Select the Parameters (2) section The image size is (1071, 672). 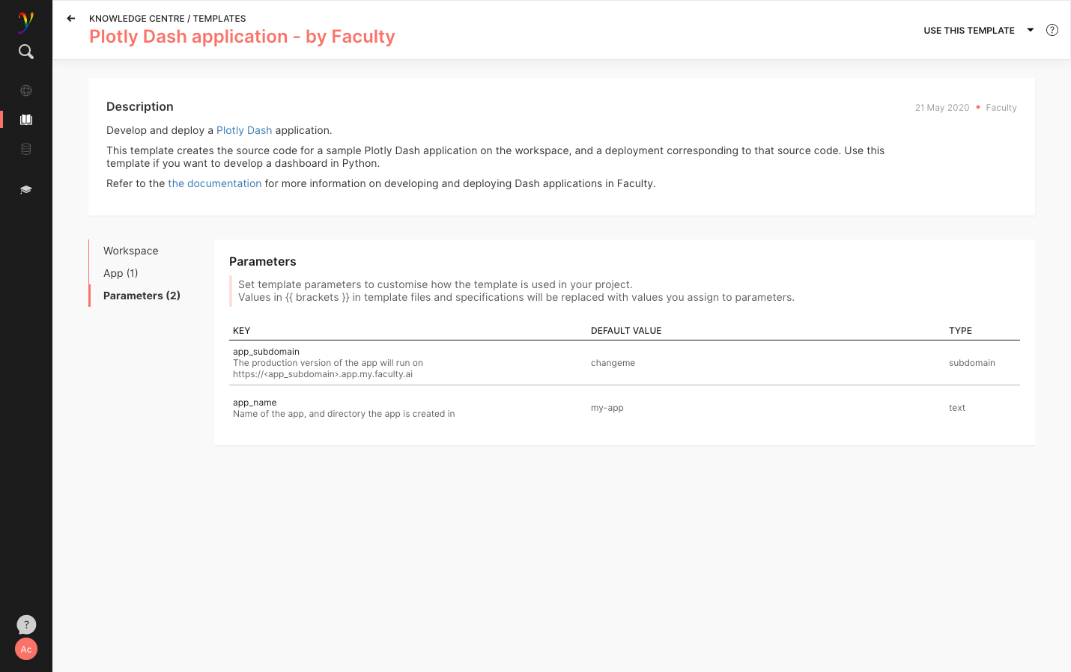pyautogui.click(x=142, y=296)
